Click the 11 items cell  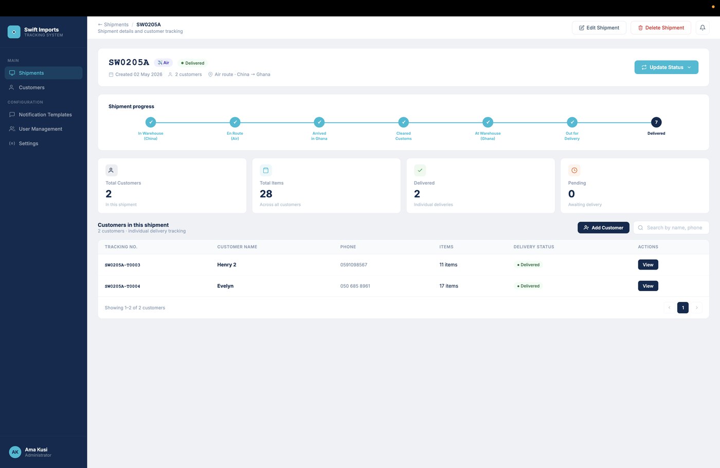click(448, 265)
